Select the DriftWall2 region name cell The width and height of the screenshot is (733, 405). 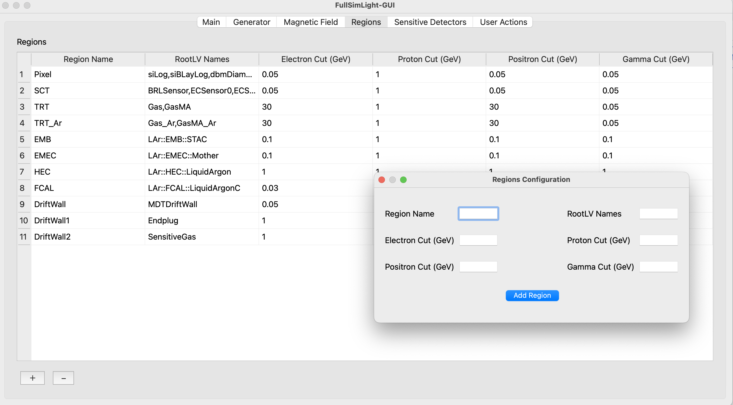tap(88, 236)
